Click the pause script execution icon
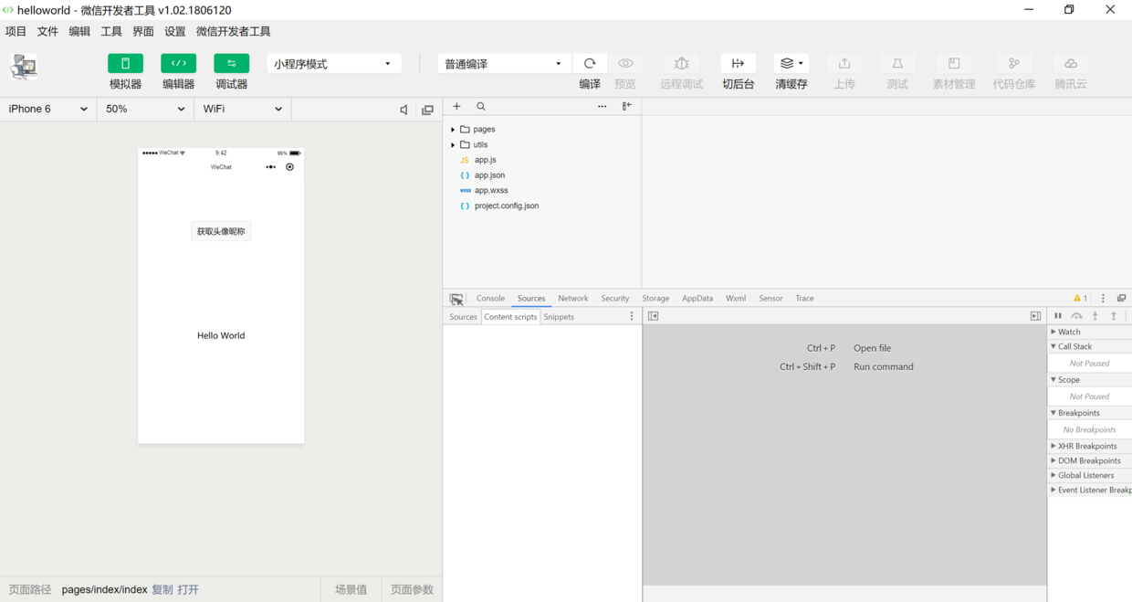1132x602 pixels. pos(1058,316)
